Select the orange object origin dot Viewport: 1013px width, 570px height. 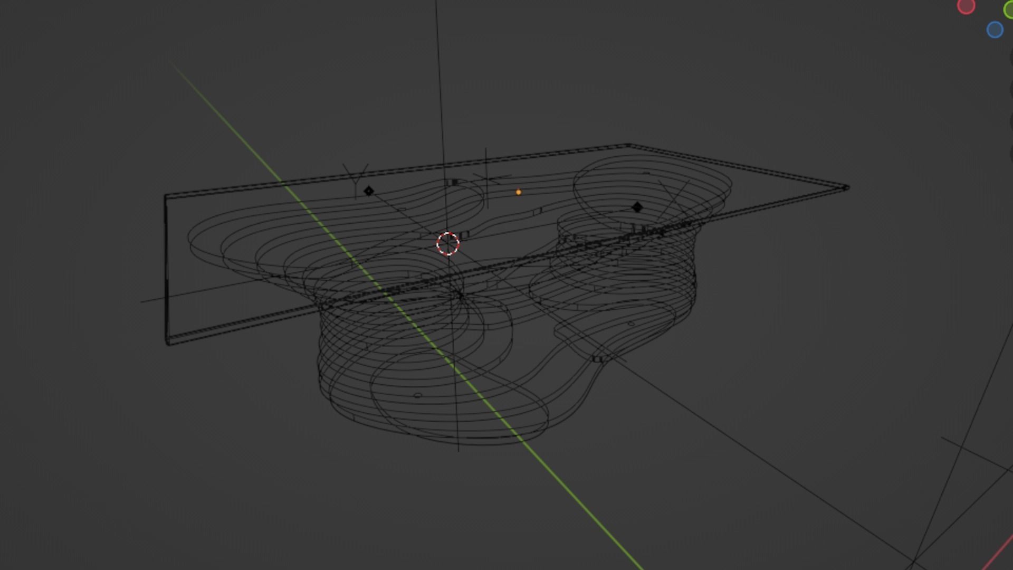[518, 193]
